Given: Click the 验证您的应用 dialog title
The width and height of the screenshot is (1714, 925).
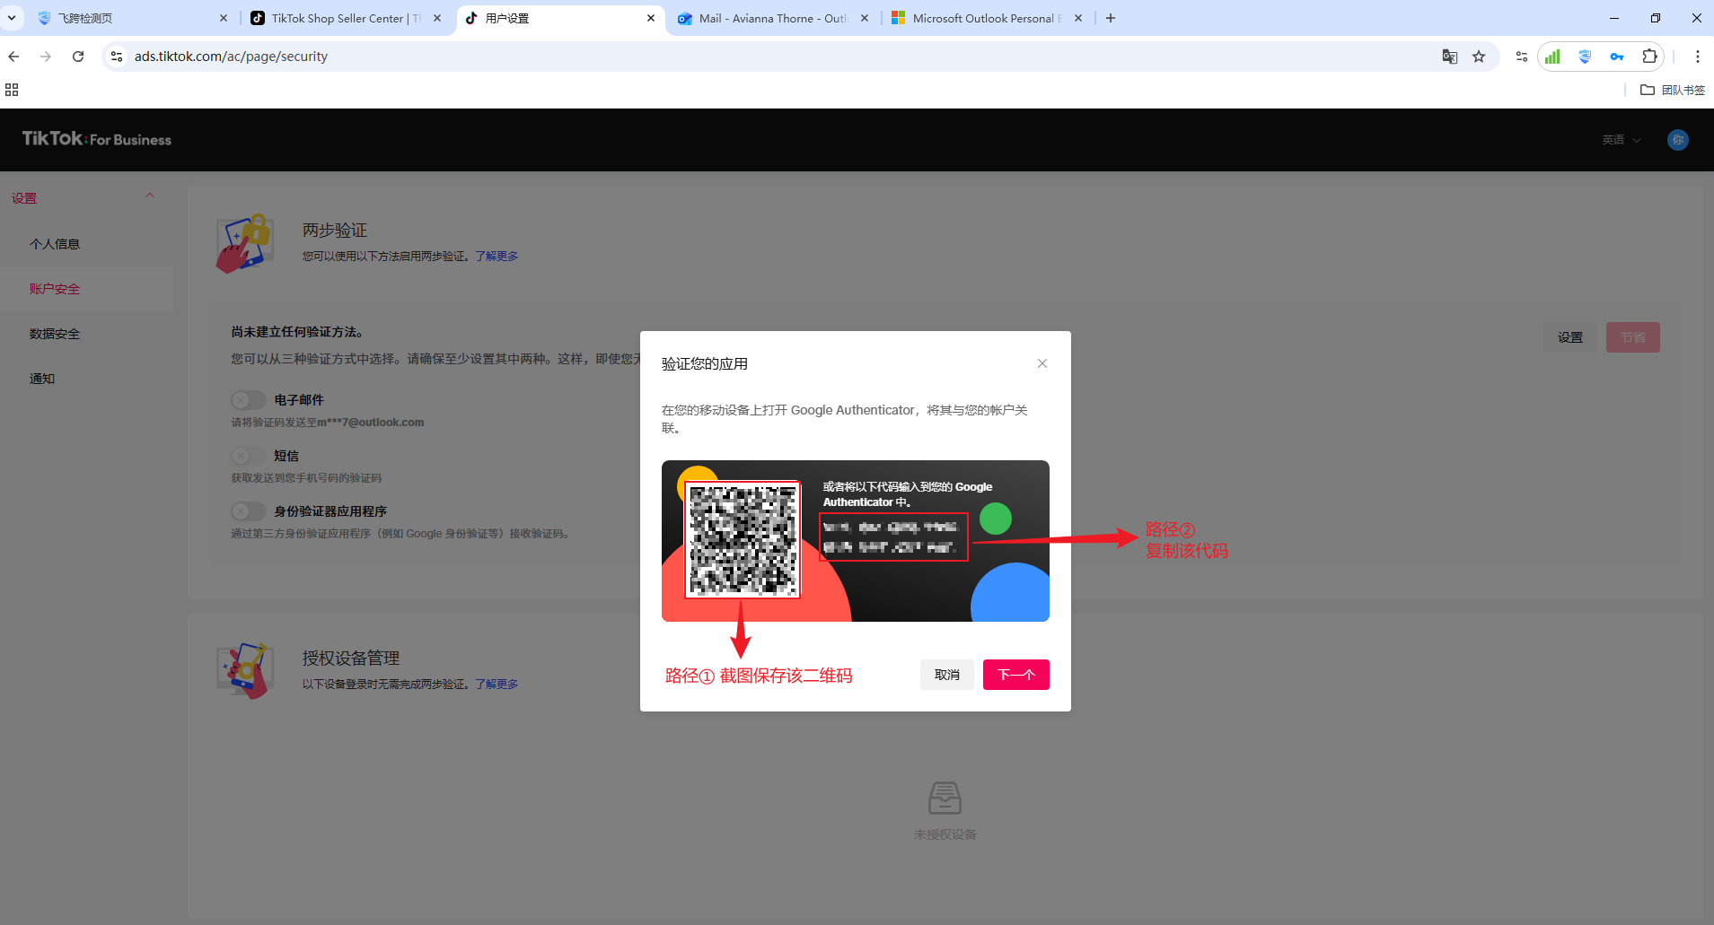Looking at the screenshot, I should point(705,364).
